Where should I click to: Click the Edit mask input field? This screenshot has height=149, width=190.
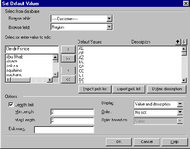click(x=64, y=130)
